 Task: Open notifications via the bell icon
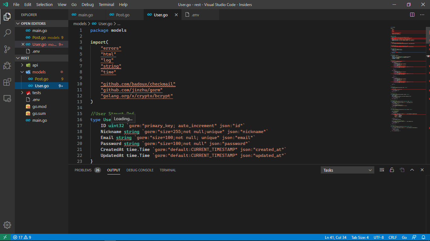click(x=423, y=237)
